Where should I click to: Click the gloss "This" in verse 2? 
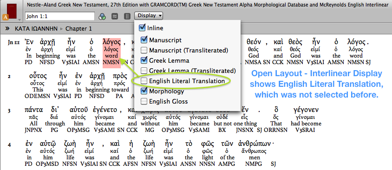tap(38, 90)
